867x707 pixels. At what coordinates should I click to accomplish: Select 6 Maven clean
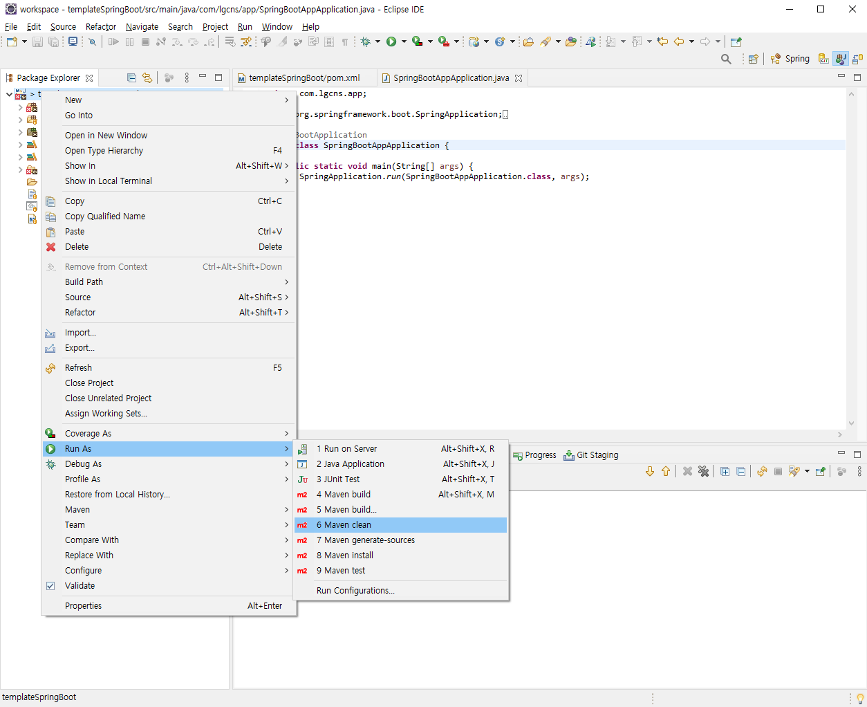pyautogui.click(x=400, y=525)
